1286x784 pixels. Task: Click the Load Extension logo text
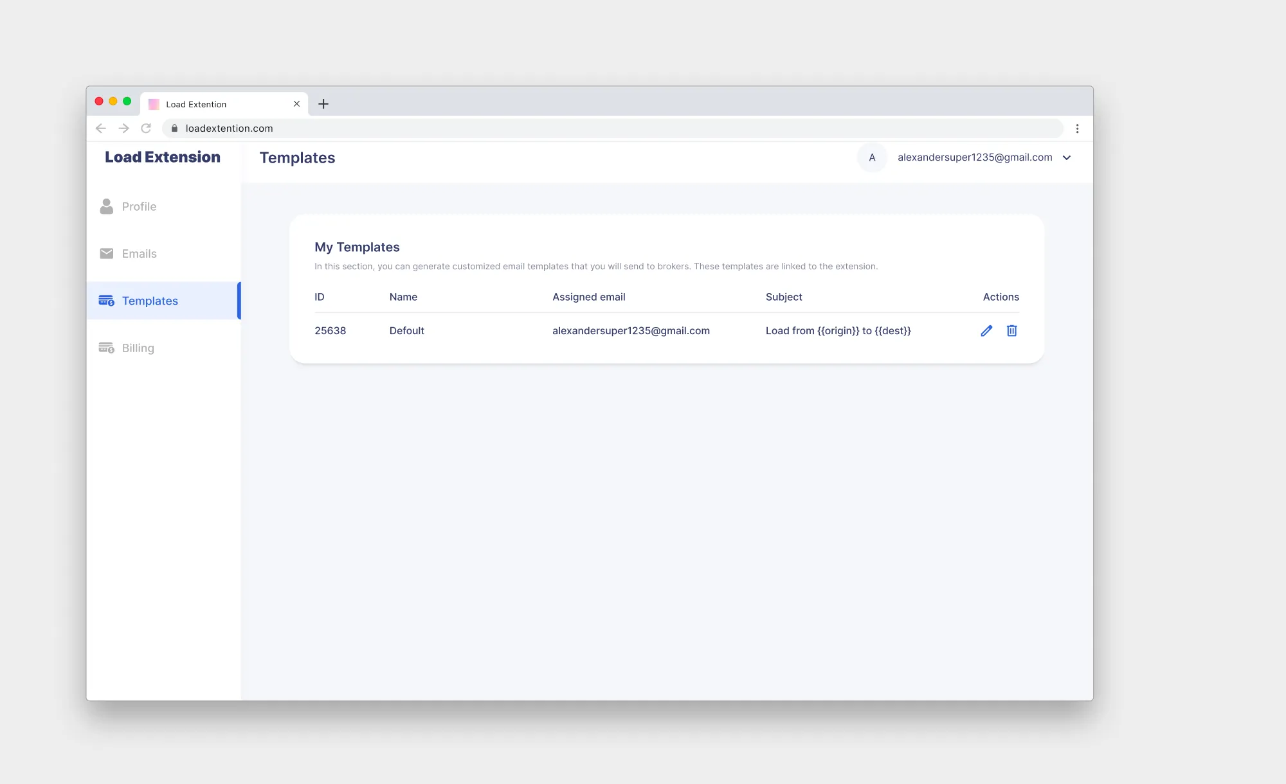163,157
